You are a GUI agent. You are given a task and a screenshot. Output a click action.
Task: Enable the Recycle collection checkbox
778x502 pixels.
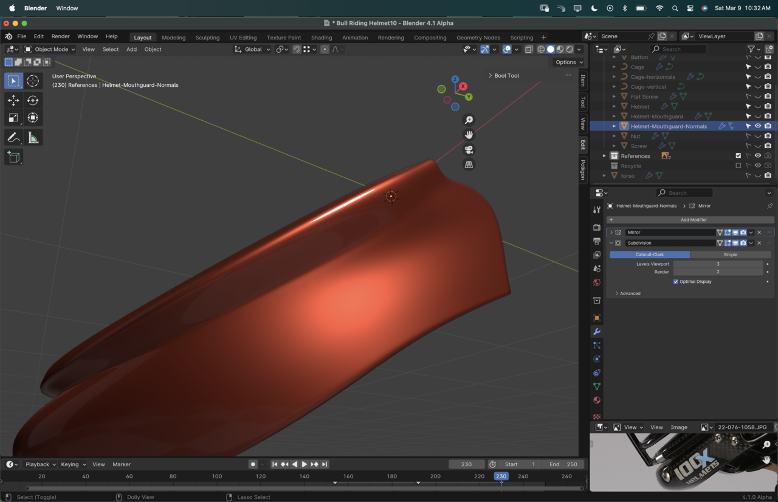[738, 166]
